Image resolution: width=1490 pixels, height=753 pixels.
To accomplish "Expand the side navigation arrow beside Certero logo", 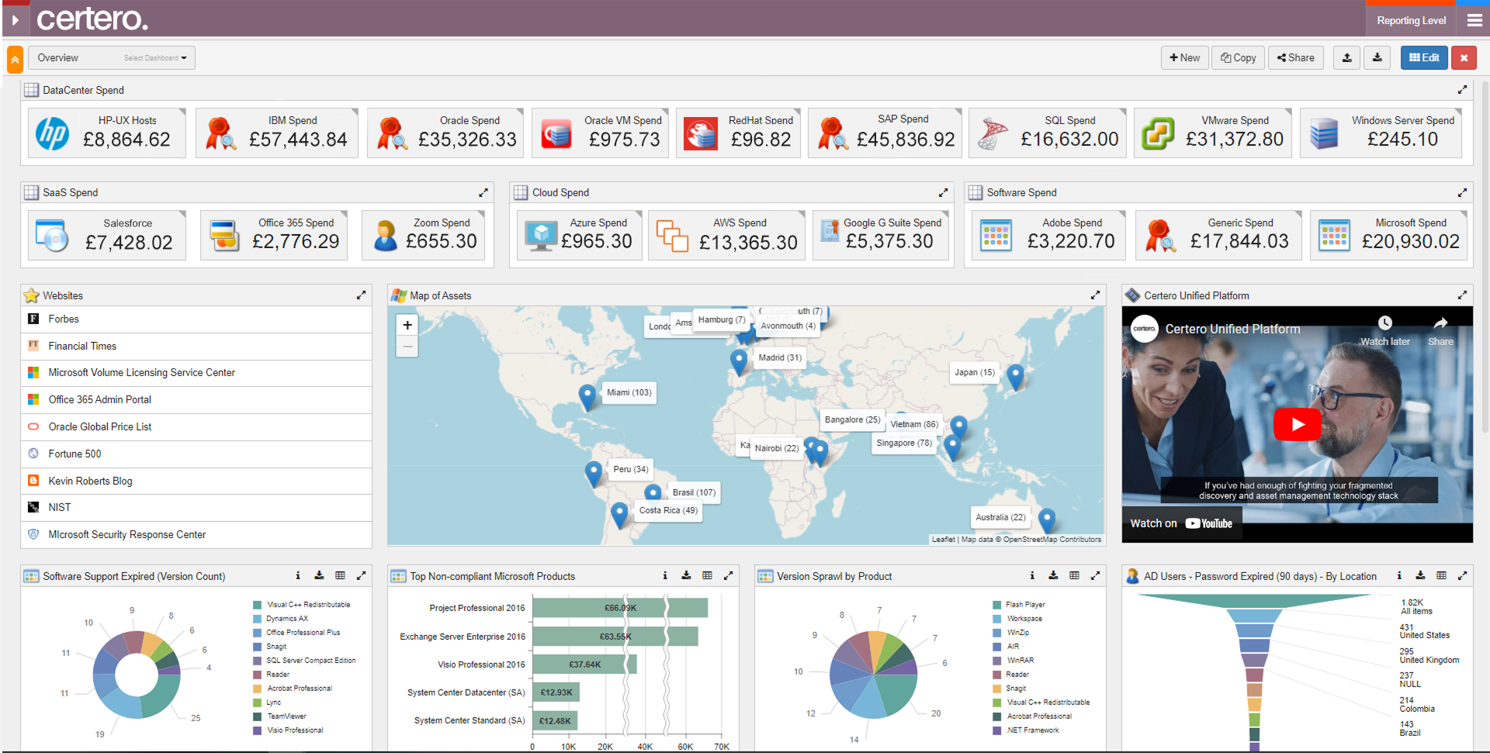I will click(x=15, y=19).
